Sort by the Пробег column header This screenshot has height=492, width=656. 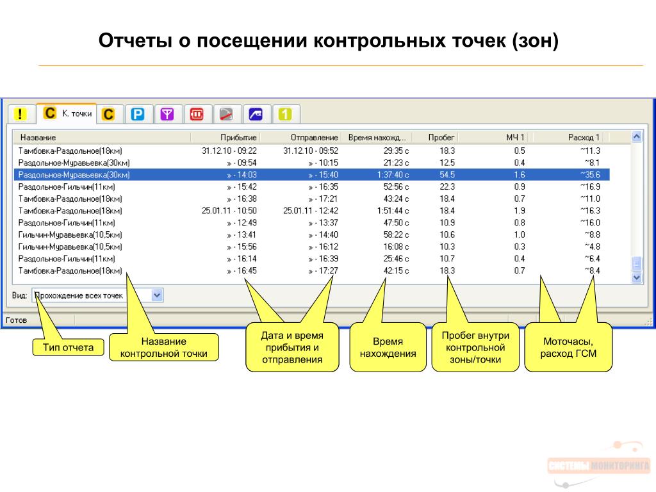click(x=435, y=137)
